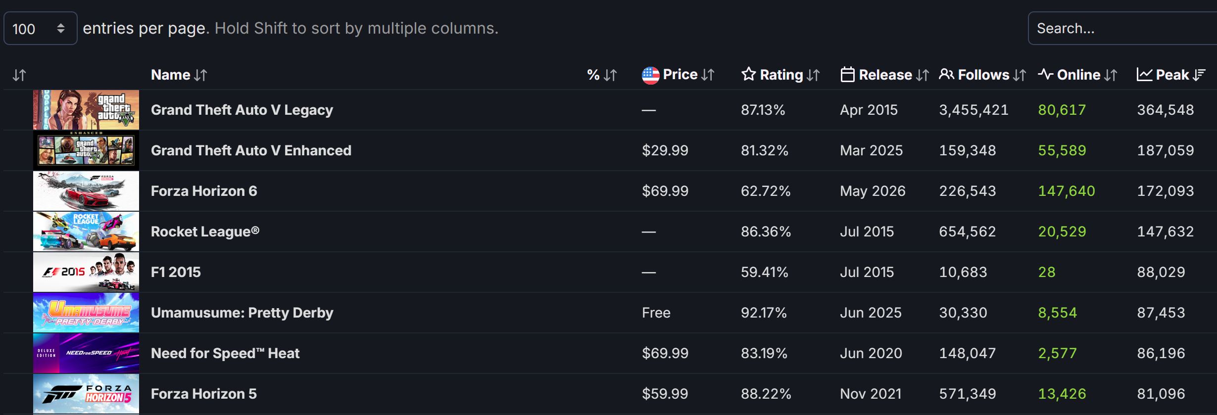Toggle the Peak descending sort indicator
This screenshot has height=415, width=1217.
[1199, 75]
